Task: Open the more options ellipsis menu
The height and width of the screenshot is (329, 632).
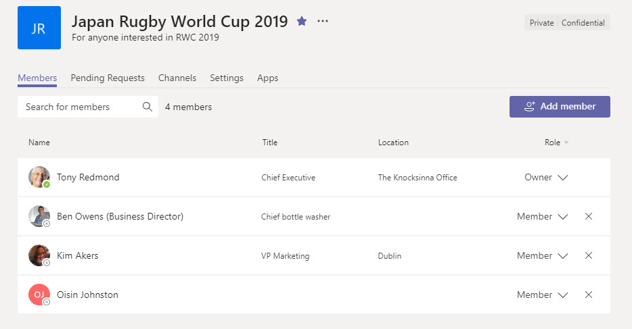Action: coord(323,22)
